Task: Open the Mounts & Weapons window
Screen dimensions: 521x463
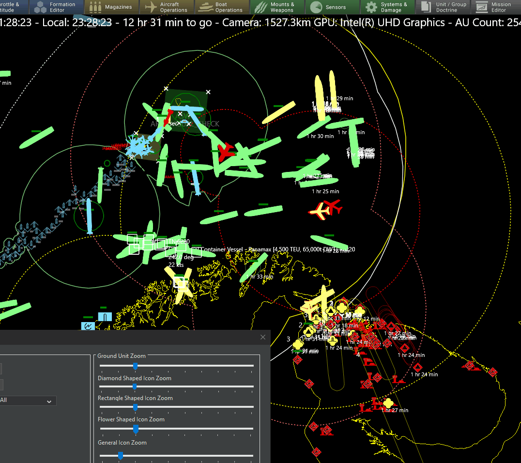Action: [277, 7]
